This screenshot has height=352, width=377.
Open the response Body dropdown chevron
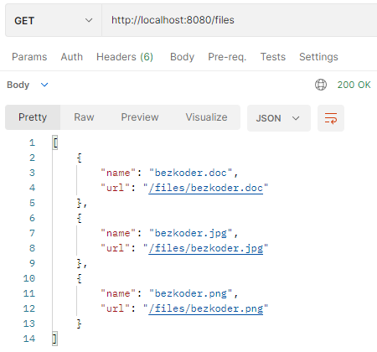pos(44,85)
